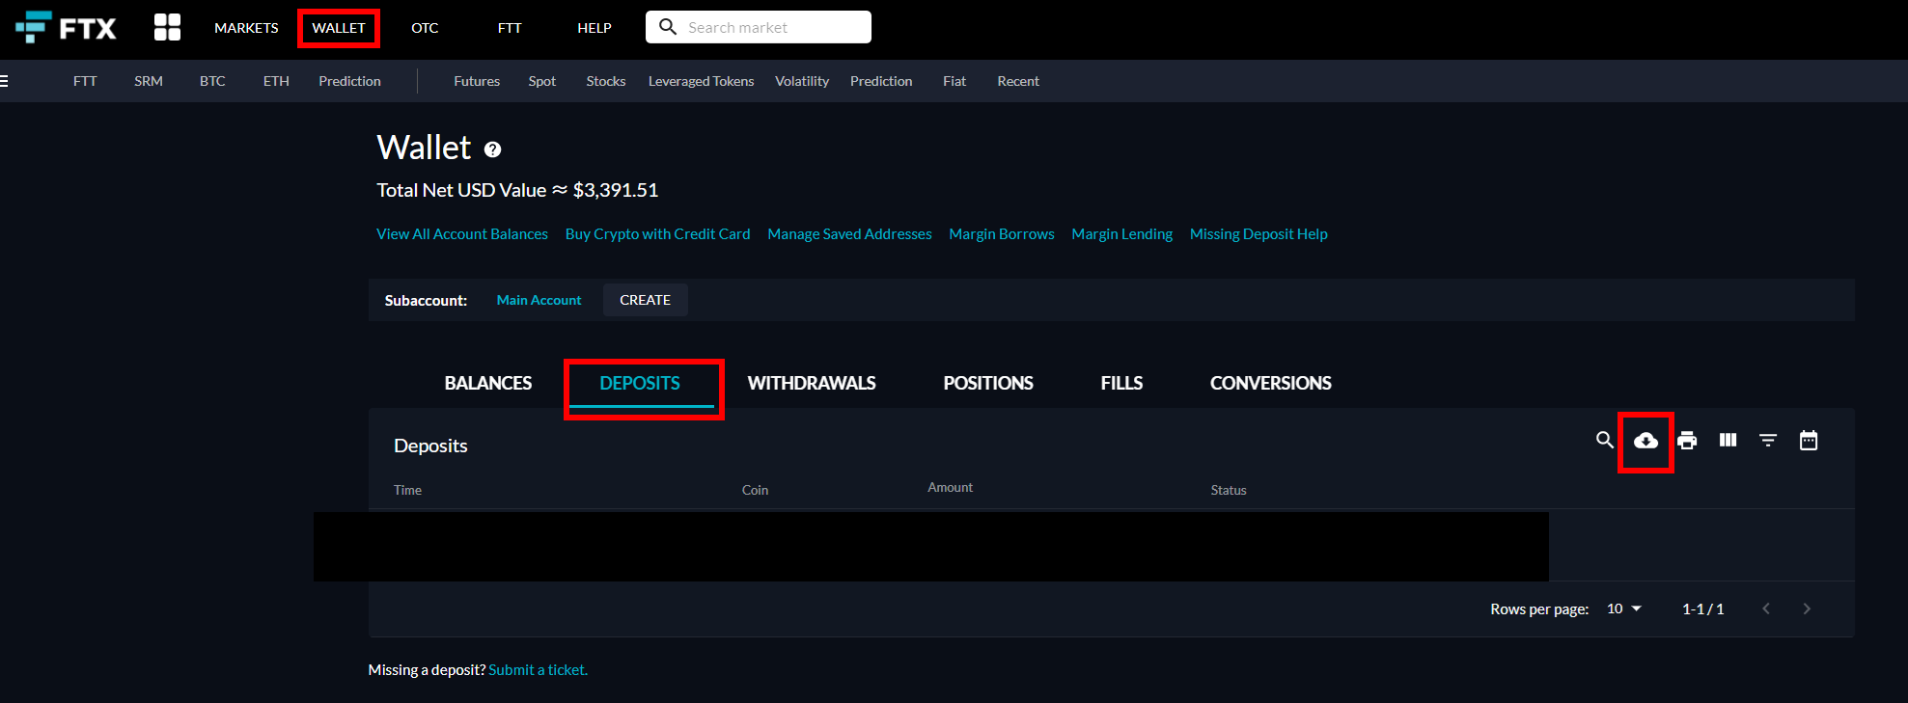This screenshot has width=1908, height=703.
Task: Open Stocks market category
Action: (606, 81)
